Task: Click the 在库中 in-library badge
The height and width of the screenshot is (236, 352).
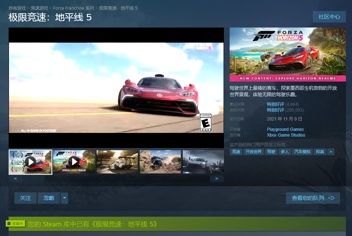Action: (x=15, y=223)
